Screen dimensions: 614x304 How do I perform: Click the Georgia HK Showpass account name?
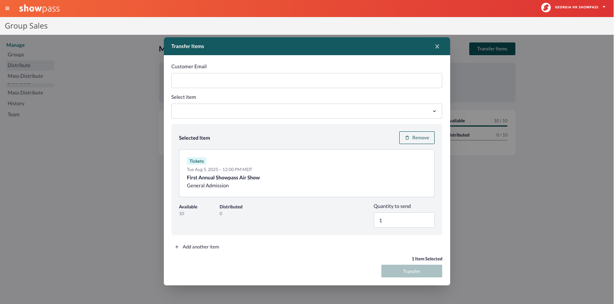point(576,7)
